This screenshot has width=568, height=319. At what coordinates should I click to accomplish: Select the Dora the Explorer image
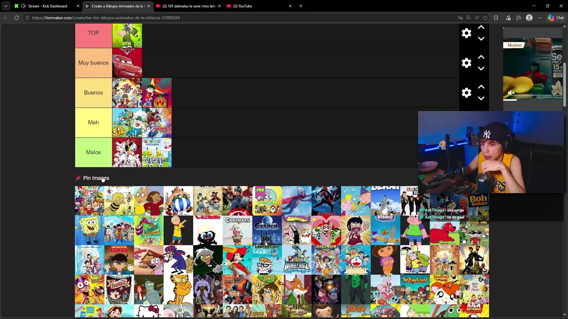coord(385,260)
